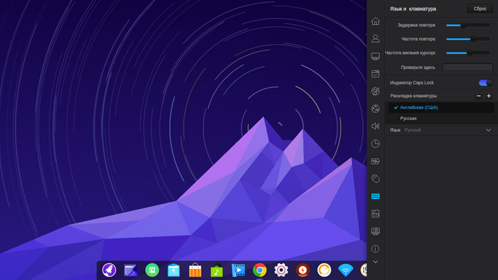Open Display settings monitor icon
498x280 pixels.
(x=375, y=56)
